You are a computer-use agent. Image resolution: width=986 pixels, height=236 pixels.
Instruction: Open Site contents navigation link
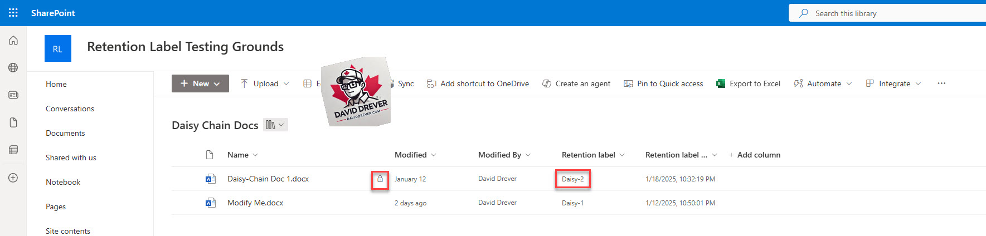click(x=68, y=231)
